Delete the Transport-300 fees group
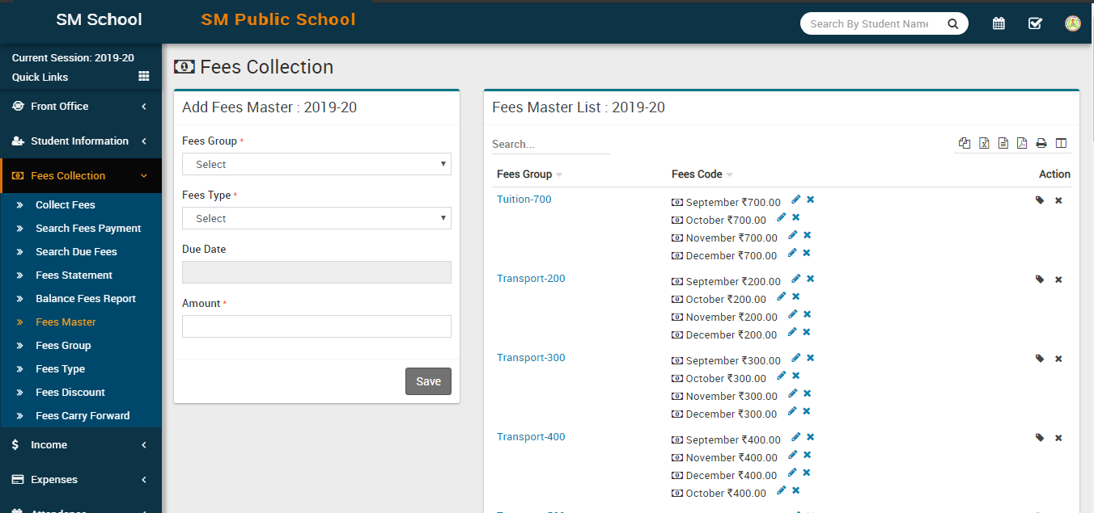Screen dimensions: 1094x513 pyautogui.click(x=1058, y=359)
